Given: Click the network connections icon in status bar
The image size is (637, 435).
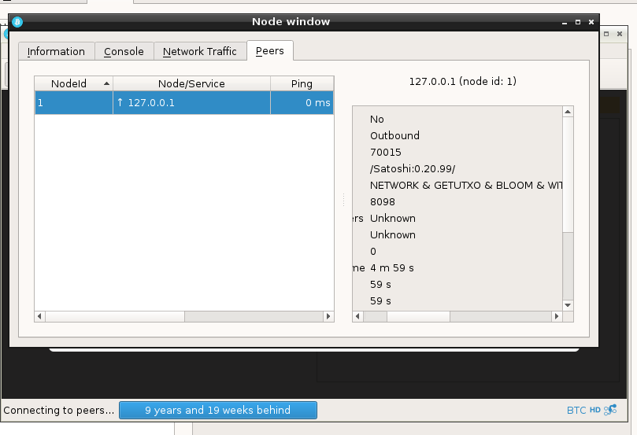Looking at the screenshot, I should coord(610,410).
